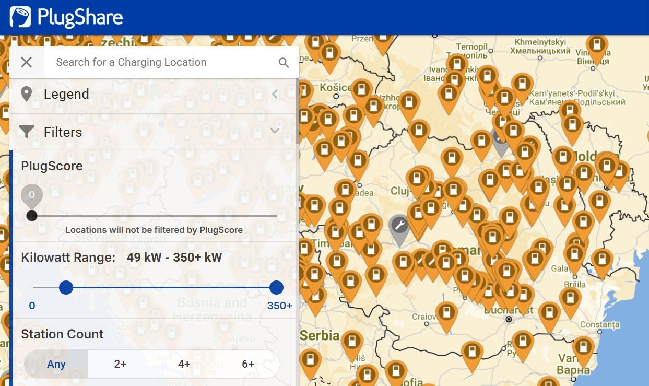Image resolution: width=649 pixels, height=386 pixels.
Task: Select Any station count option
Action: [x=56, y=364]
